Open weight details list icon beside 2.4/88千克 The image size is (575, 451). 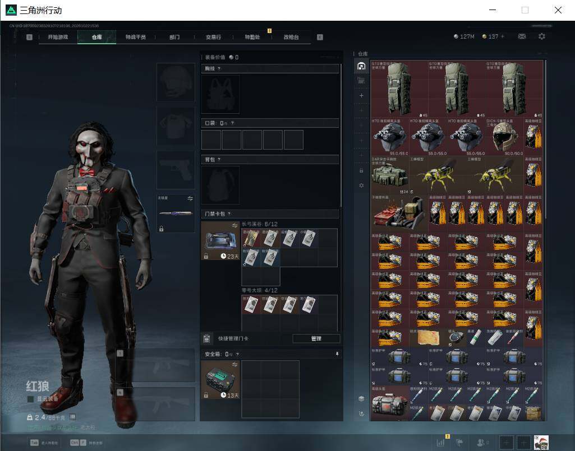click(72, 417)
